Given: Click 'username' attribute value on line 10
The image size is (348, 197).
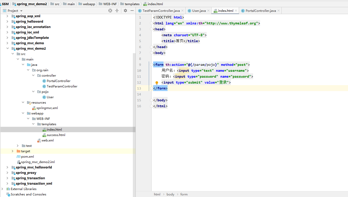Looking at the screenshot, I should (236, 71).
